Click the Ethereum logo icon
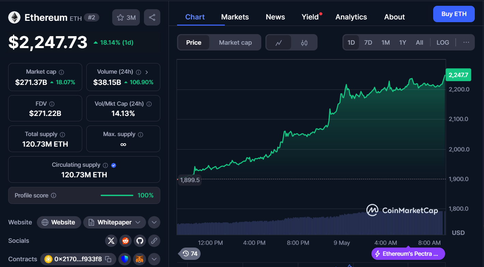 point(14,17)
